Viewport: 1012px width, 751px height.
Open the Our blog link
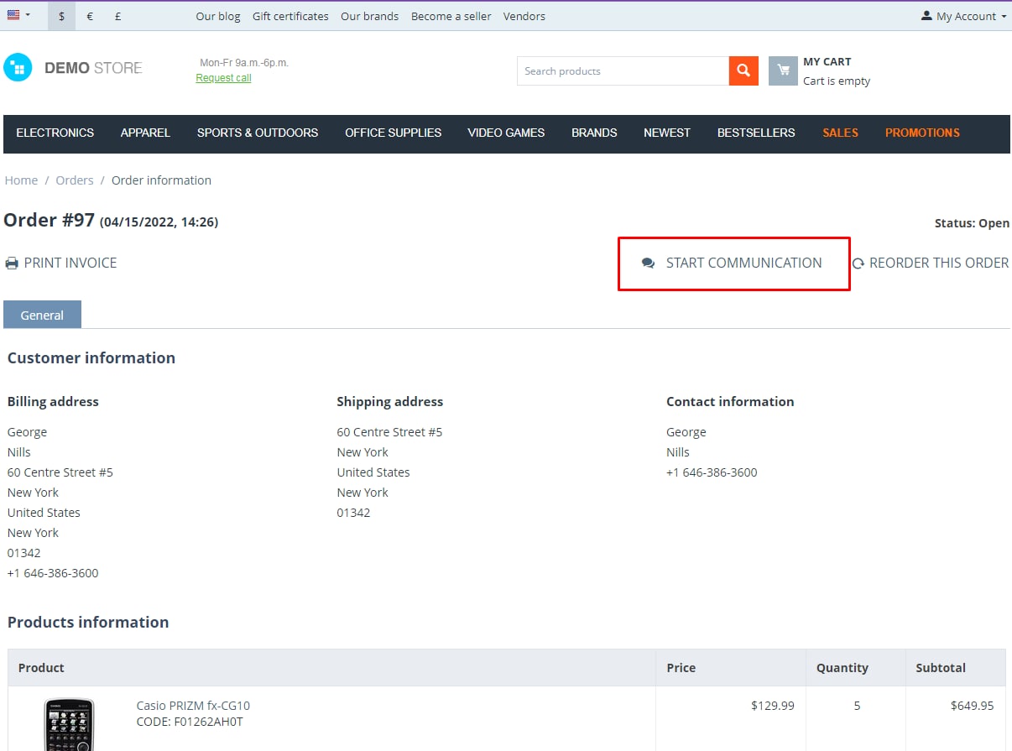218,16
